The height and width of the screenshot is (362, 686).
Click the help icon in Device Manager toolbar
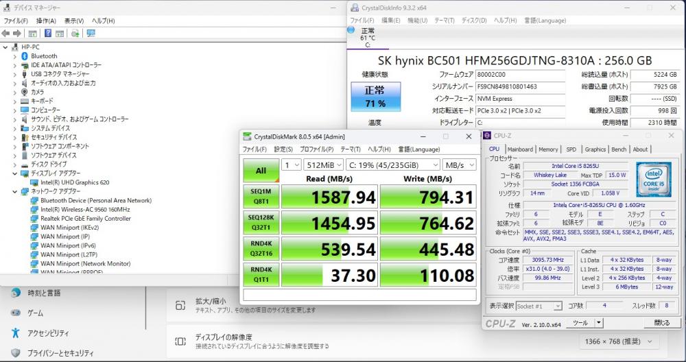point(48,33)
